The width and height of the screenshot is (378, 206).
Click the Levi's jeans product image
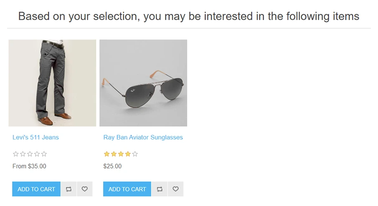click(52, 83)
